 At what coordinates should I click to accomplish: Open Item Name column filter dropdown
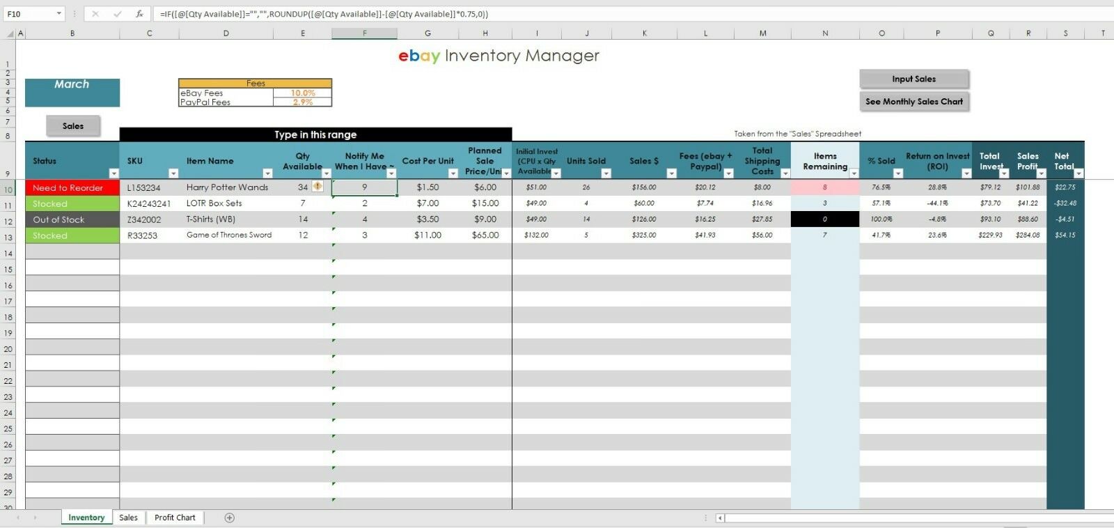point(267,173)
